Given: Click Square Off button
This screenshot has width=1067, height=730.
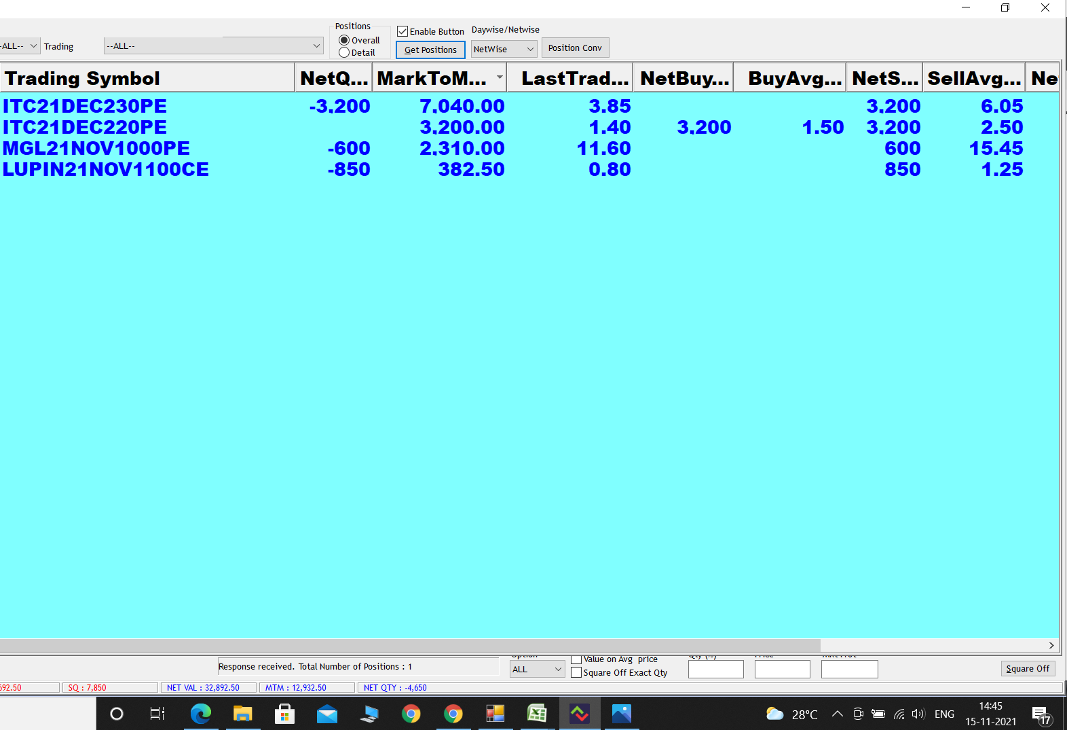Looking at the screenshot, I should click(x=1028, y=668).
